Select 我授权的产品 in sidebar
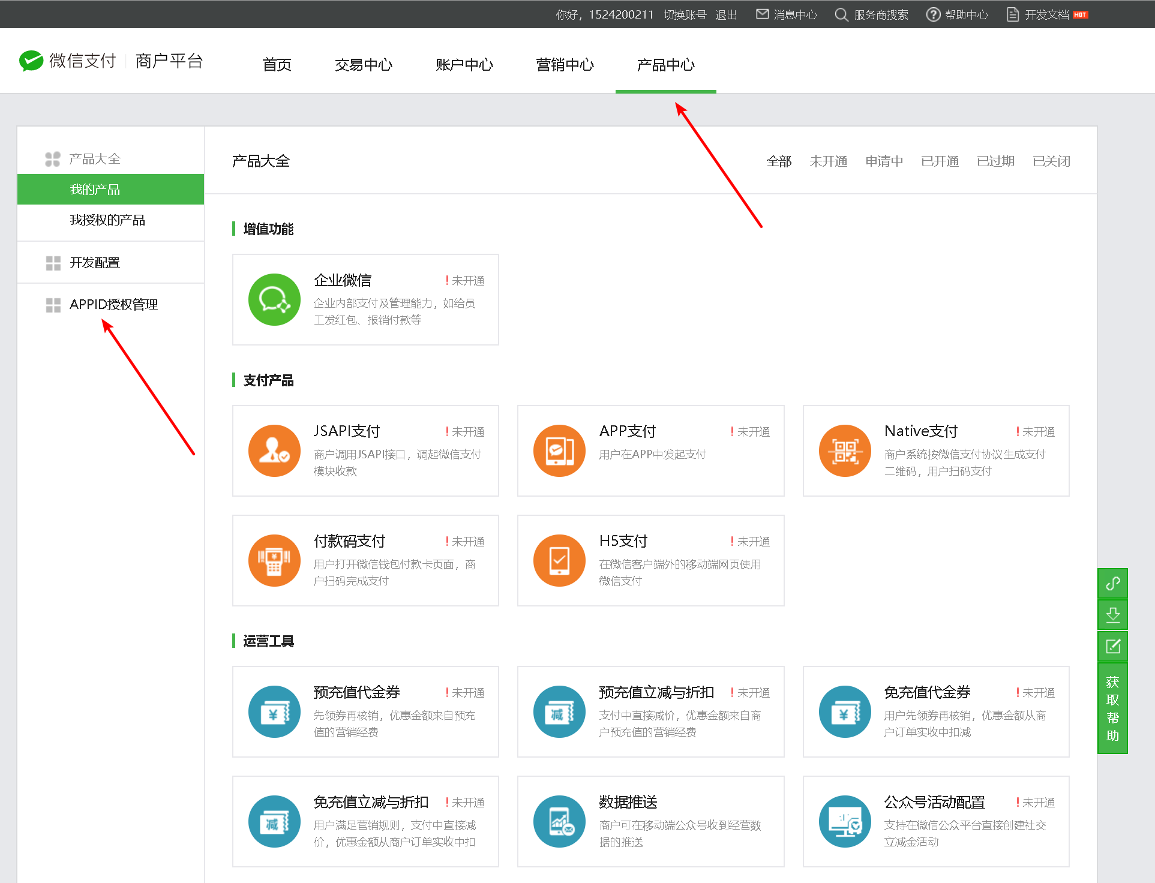 (107, 220)
